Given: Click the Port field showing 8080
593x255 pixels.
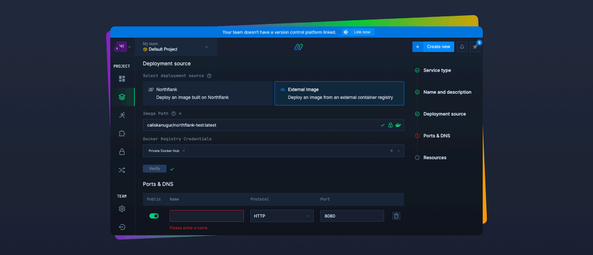Looking at the screenshot, I should point(352,216).
